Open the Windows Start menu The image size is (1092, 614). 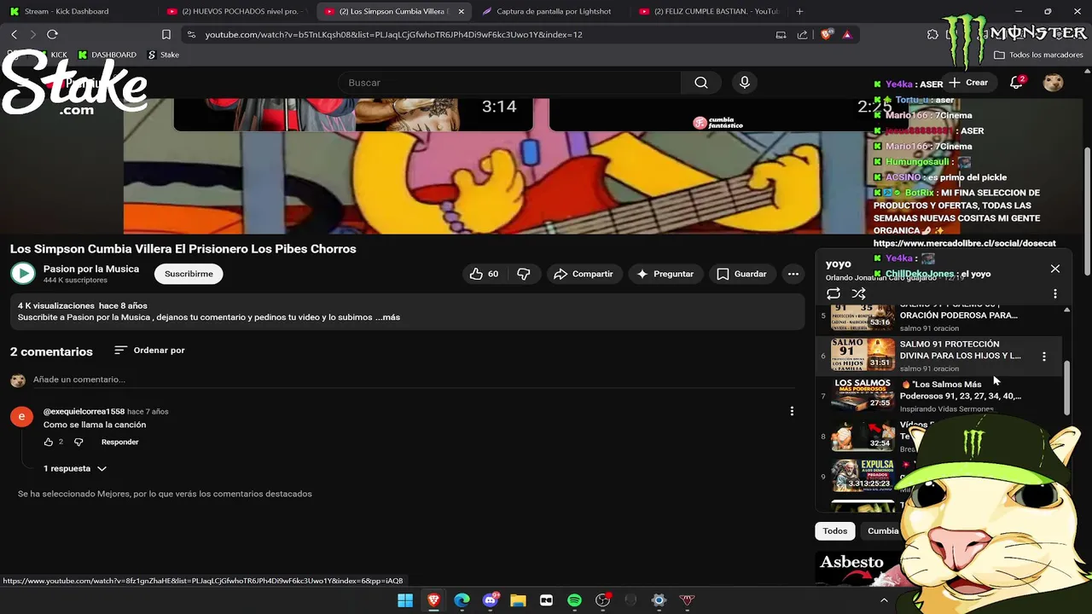point(405,600)
